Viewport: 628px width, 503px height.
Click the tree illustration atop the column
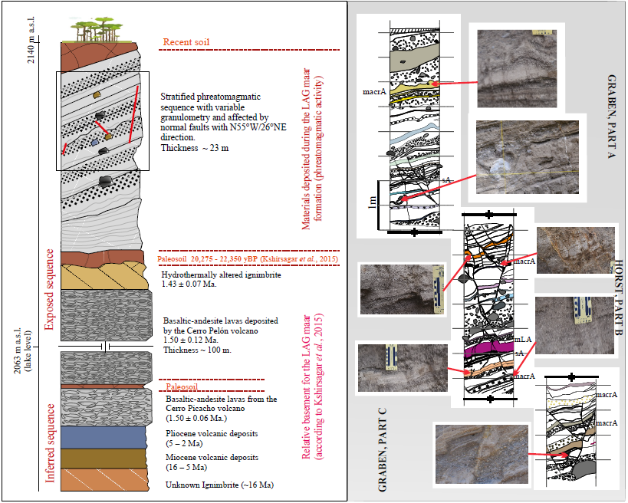96,31
